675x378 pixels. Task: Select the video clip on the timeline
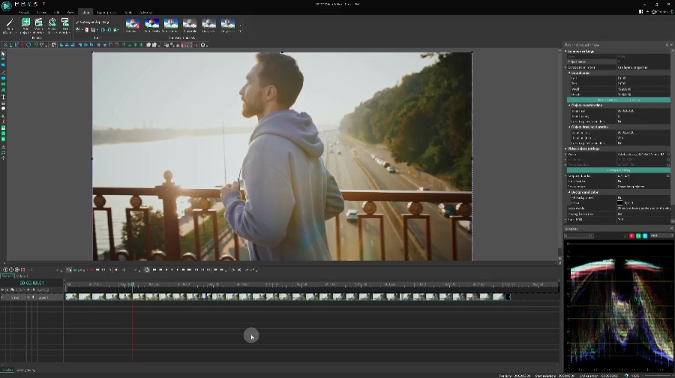coord(285,297)
